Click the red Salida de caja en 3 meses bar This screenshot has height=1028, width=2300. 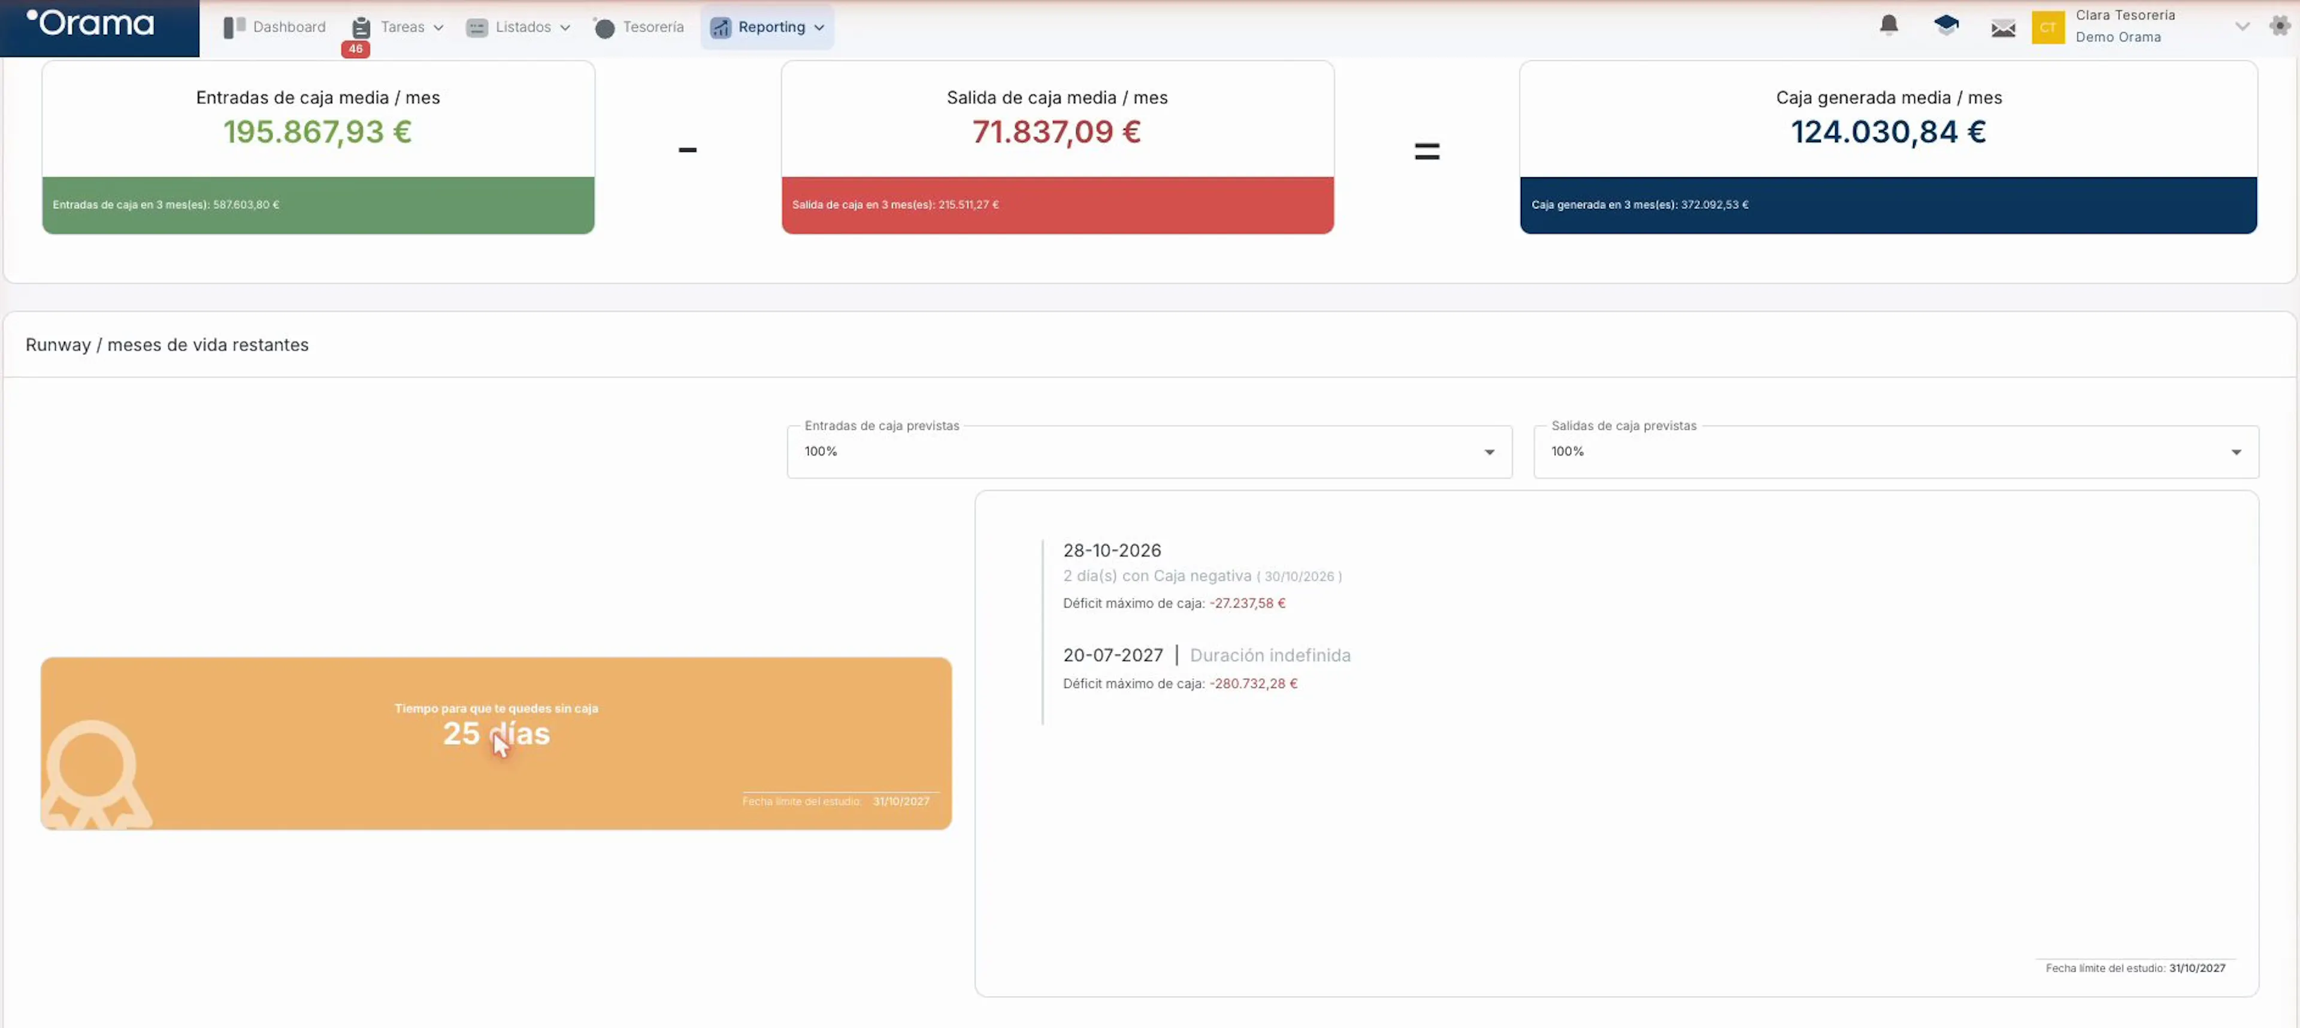point(1057,205)
